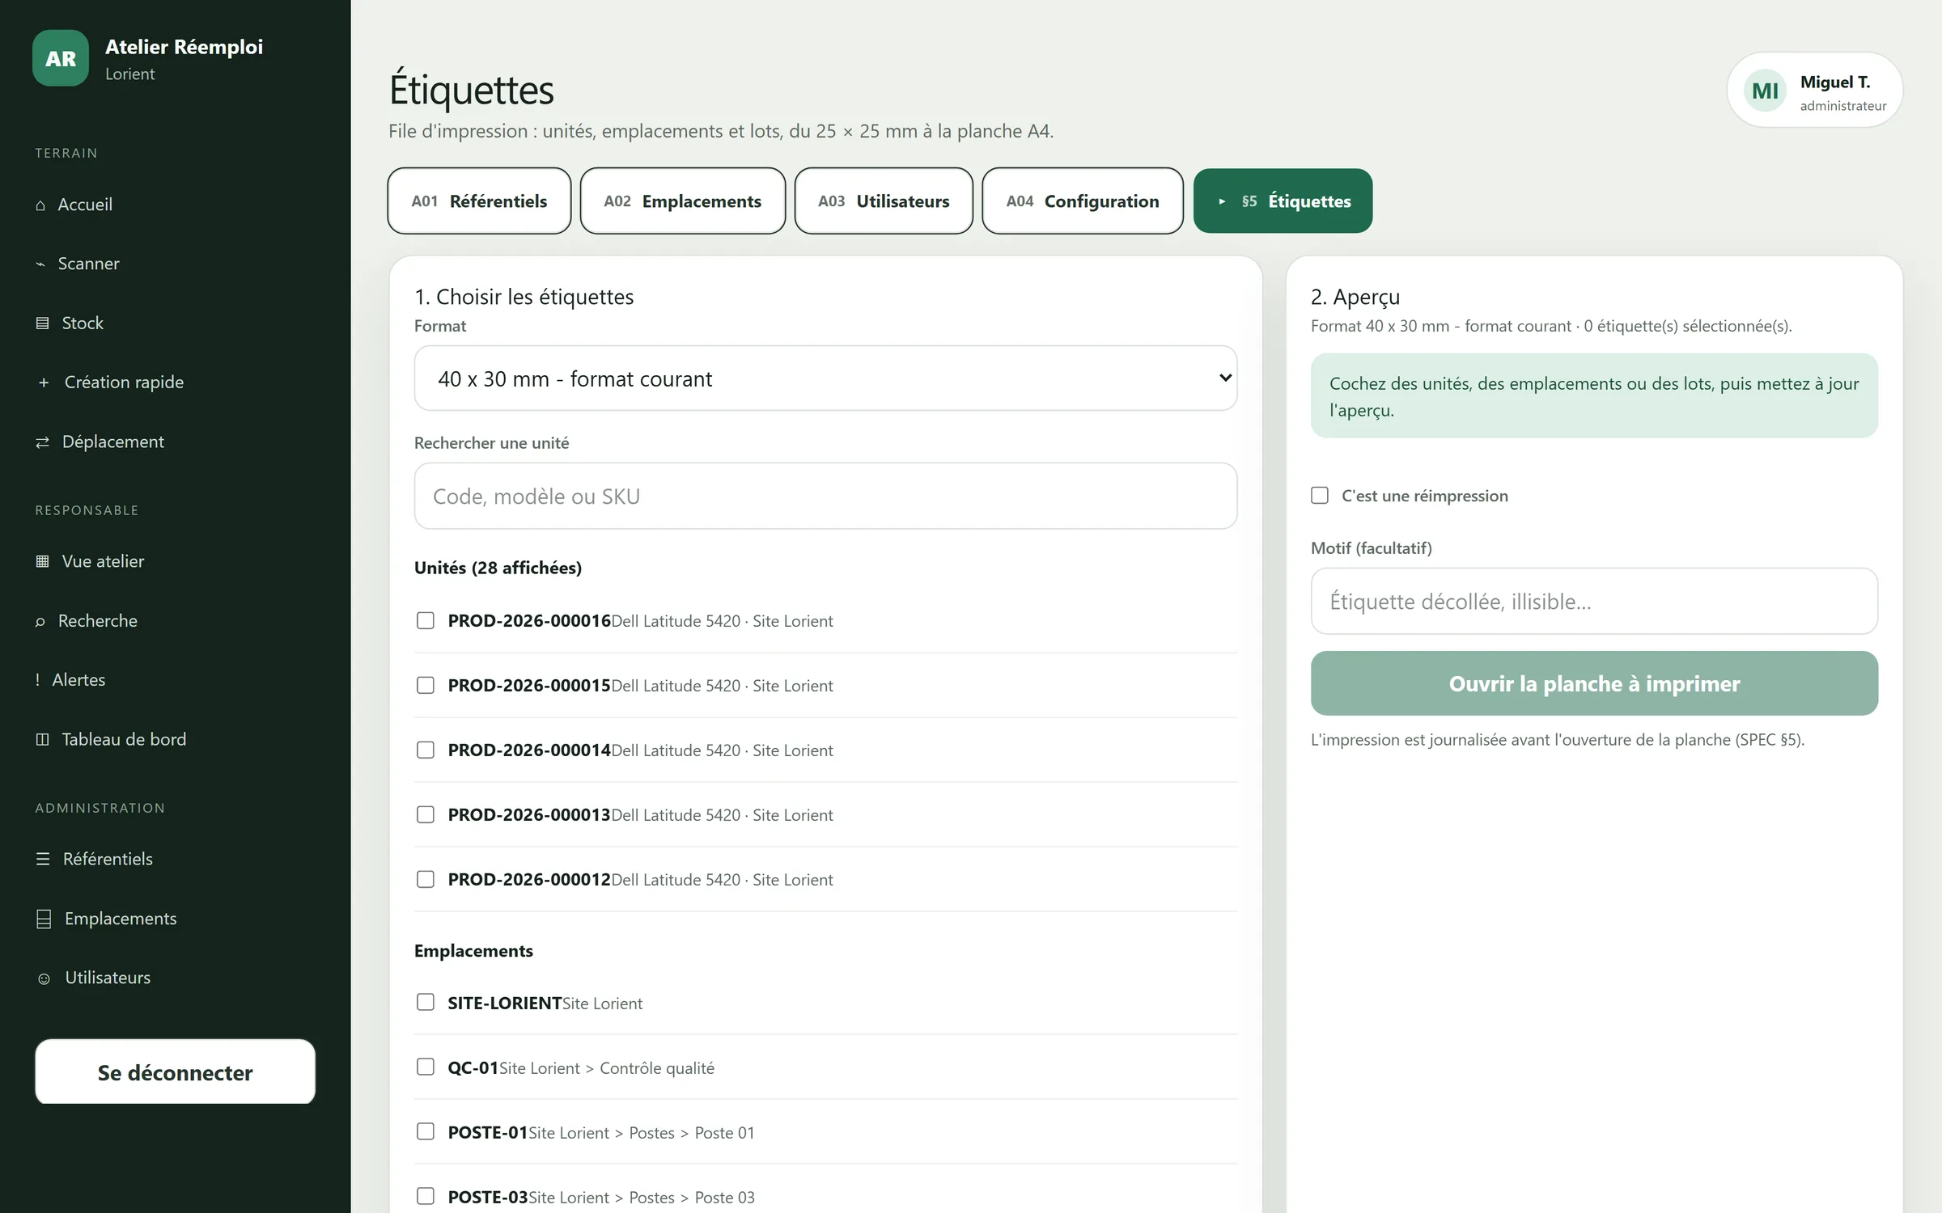This screenshot has height=1213, width=1942.
Task: Check the POSTE-01 location checkbox
Action: (x=425, y=1131)
